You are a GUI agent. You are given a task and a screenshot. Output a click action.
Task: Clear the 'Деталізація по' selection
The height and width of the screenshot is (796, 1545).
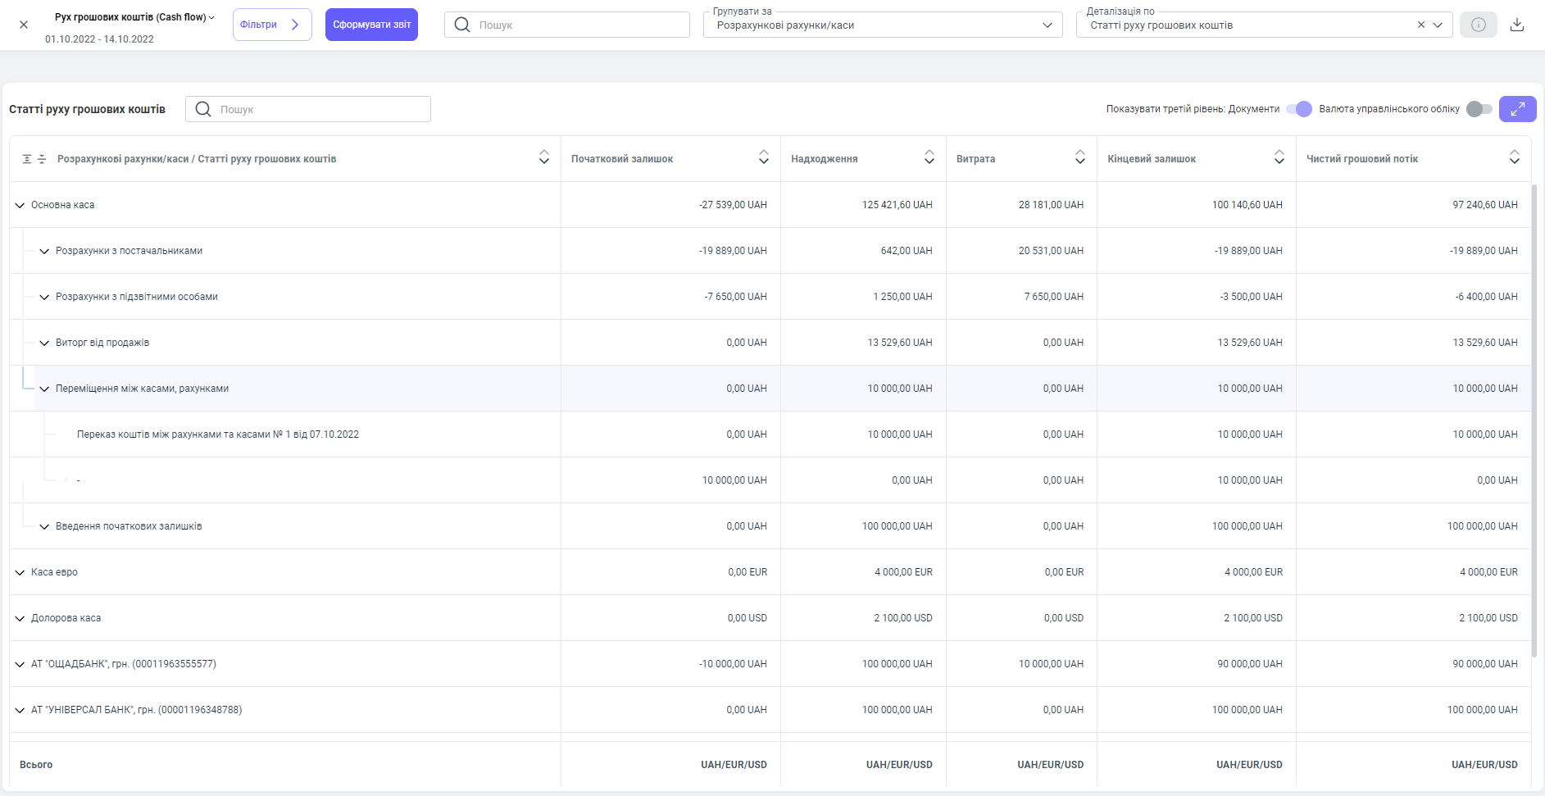[1421, 25]
